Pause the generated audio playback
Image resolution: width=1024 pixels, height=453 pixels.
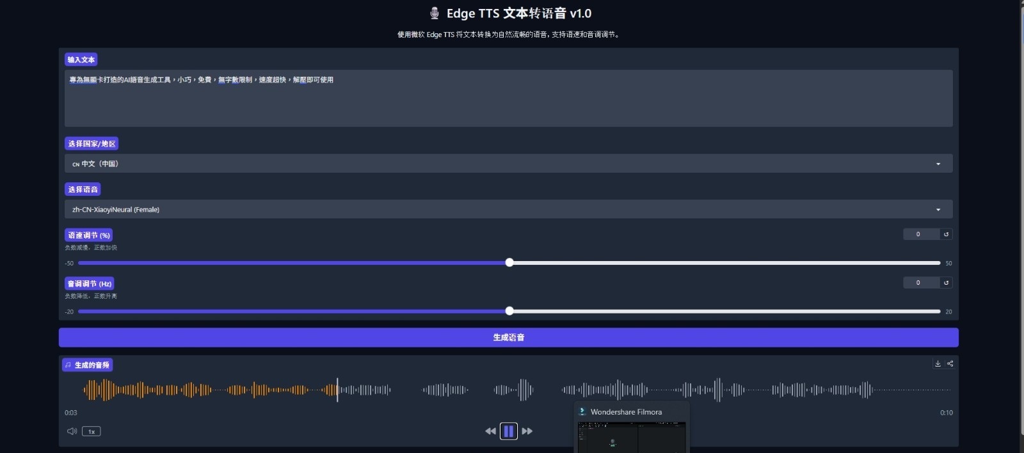pos(508,431)
